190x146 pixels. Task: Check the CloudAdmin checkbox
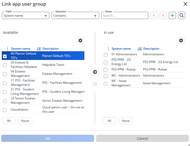(5, 110)
